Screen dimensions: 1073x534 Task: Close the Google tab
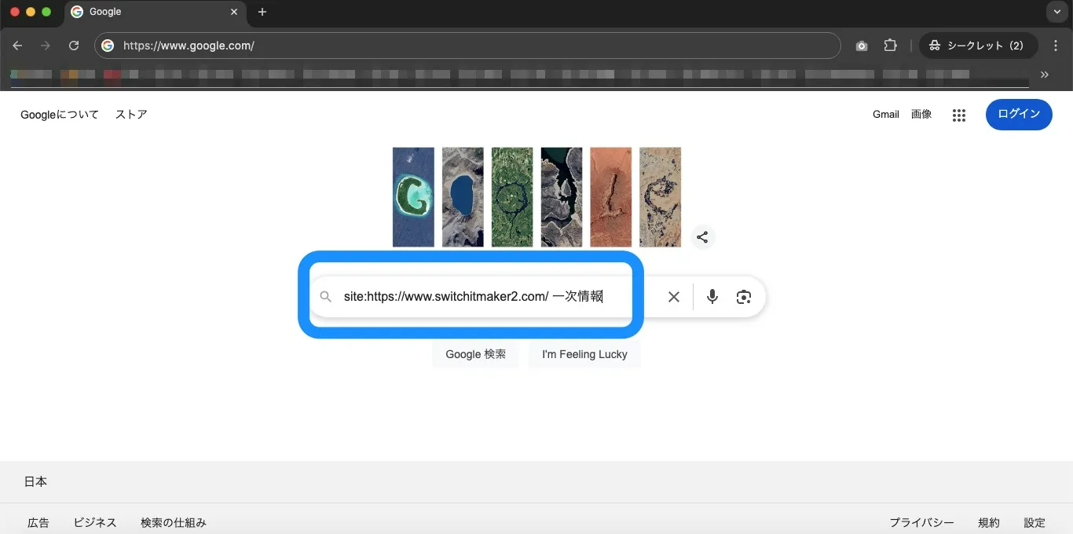click(x=234, y=12)
